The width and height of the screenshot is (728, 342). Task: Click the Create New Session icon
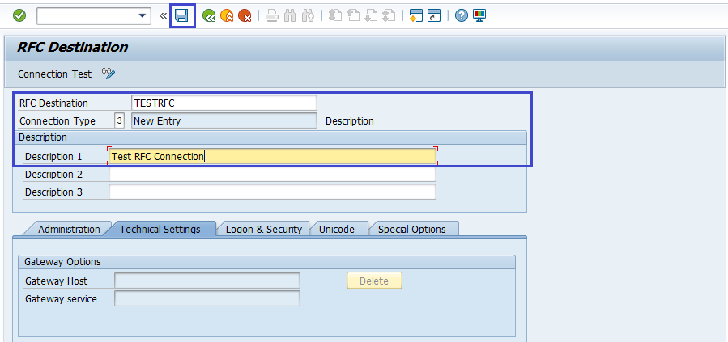416,15
